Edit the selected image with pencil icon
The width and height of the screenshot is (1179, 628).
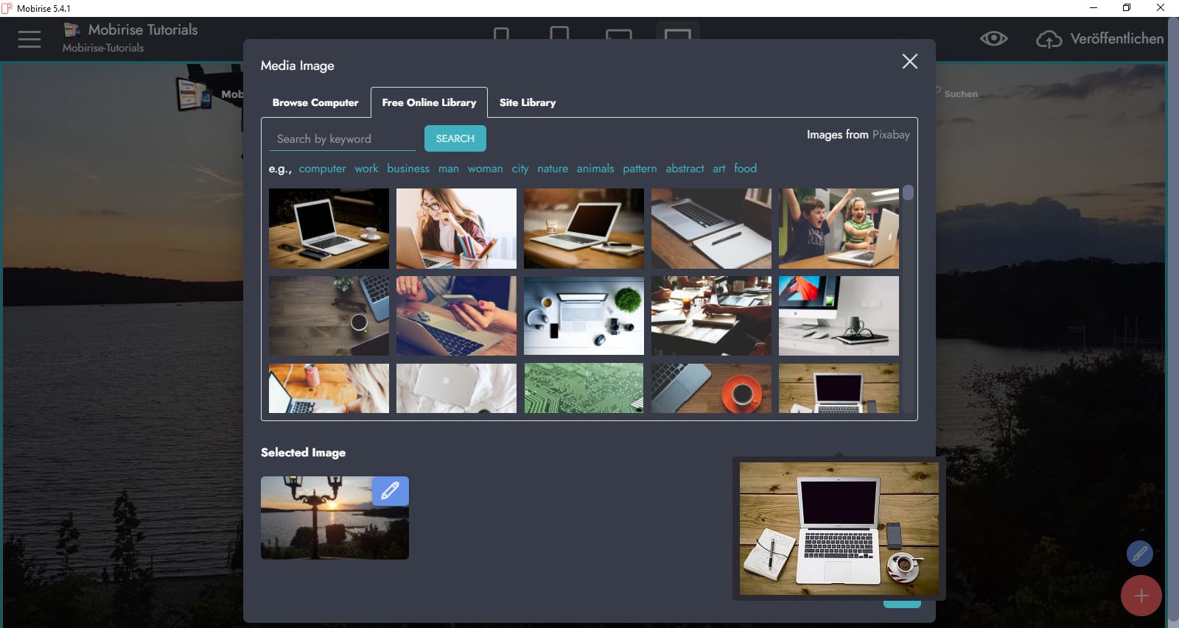(391, 490)
